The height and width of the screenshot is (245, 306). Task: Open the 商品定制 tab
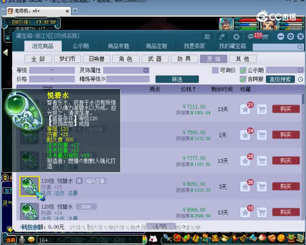coord(156,46)
